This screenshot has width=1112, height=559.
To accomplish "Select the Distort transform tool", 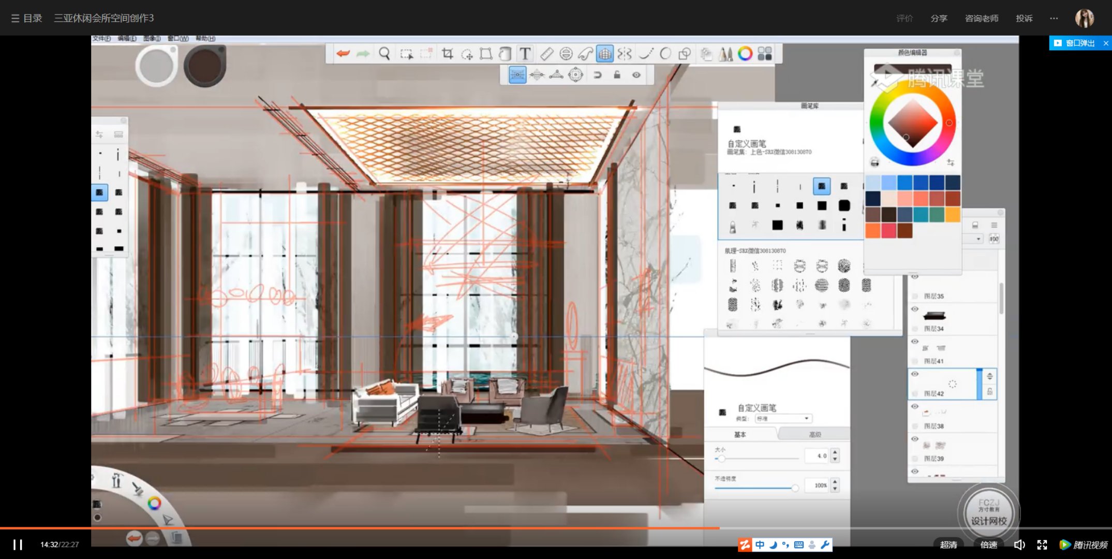I will point(486,54).
